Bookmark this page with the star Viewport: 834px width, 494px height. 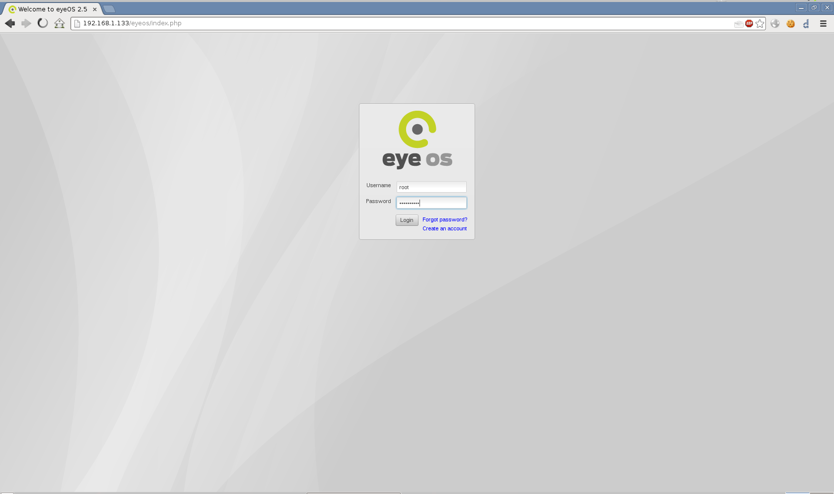760,23
